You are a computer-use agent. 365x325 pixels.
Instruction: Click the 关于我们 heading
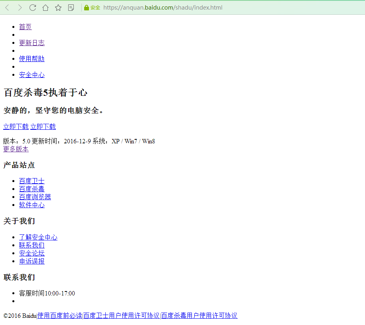19,221
